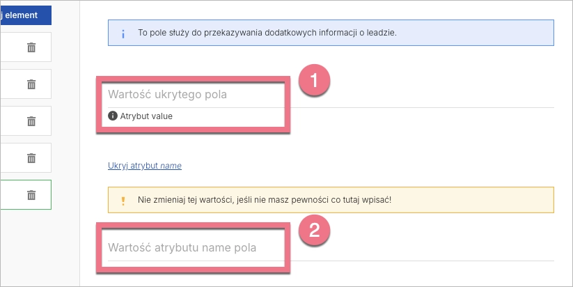Click the blue info icon in the top banner
The image size is (573, 287).
[x=123, y=33]
